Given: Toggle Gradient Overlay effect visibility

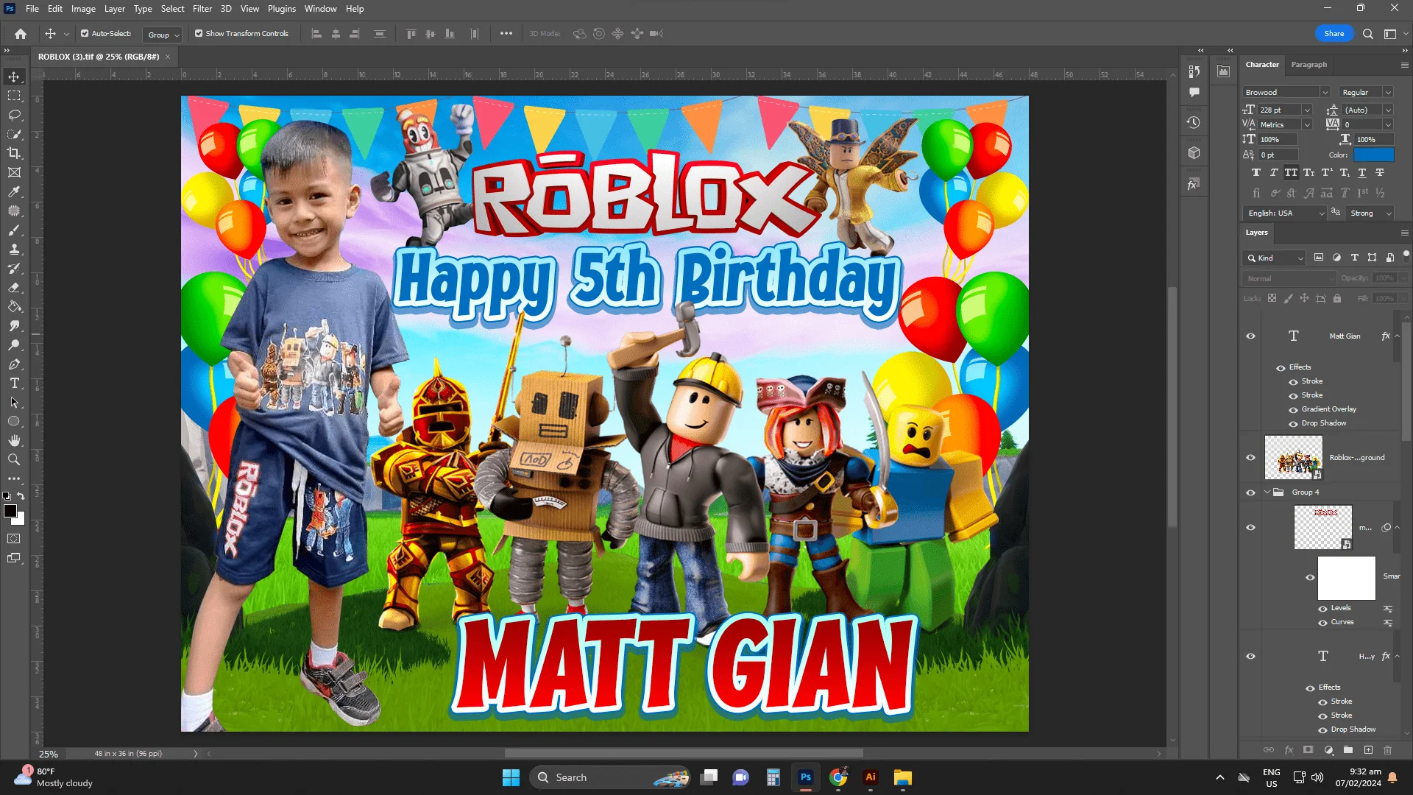Looking at the screenshot, I should click(x=1293, y=410).
